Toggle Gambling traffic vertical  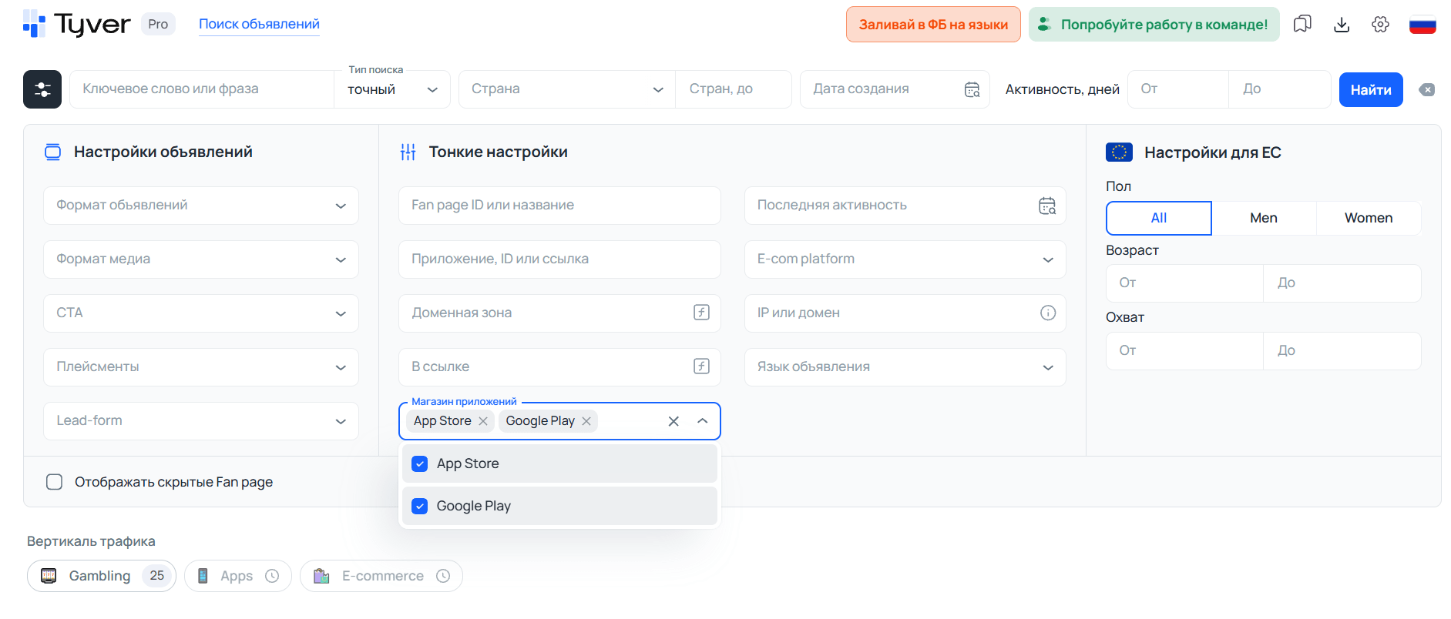pos(102,576)
